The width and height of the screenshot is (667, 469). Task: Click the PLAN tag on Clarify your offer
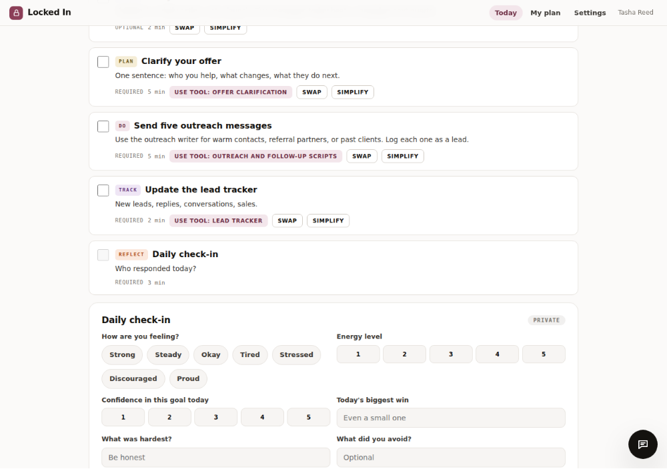point(126,61)
